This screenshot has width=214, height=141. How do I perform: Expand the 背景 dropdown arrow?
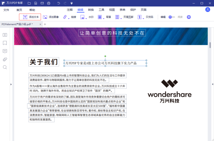(104, 18)
